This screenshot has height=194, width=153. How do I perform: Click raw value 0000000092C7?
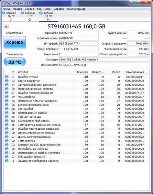pos(135,97)
